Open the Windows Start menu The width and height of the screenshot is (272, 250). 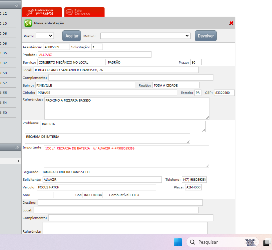click(178, 242)
